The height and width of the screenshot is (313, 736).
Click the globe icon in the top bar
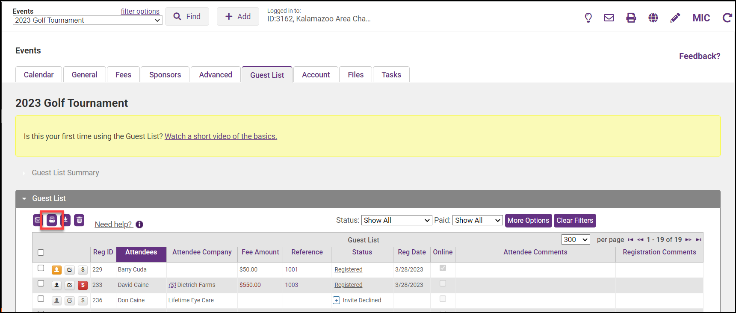pos(653,18)
